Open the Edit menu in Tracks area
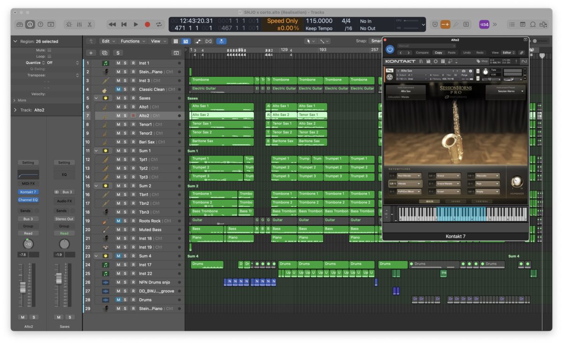This screenshot has height=344, width=563. click(108, 41)
